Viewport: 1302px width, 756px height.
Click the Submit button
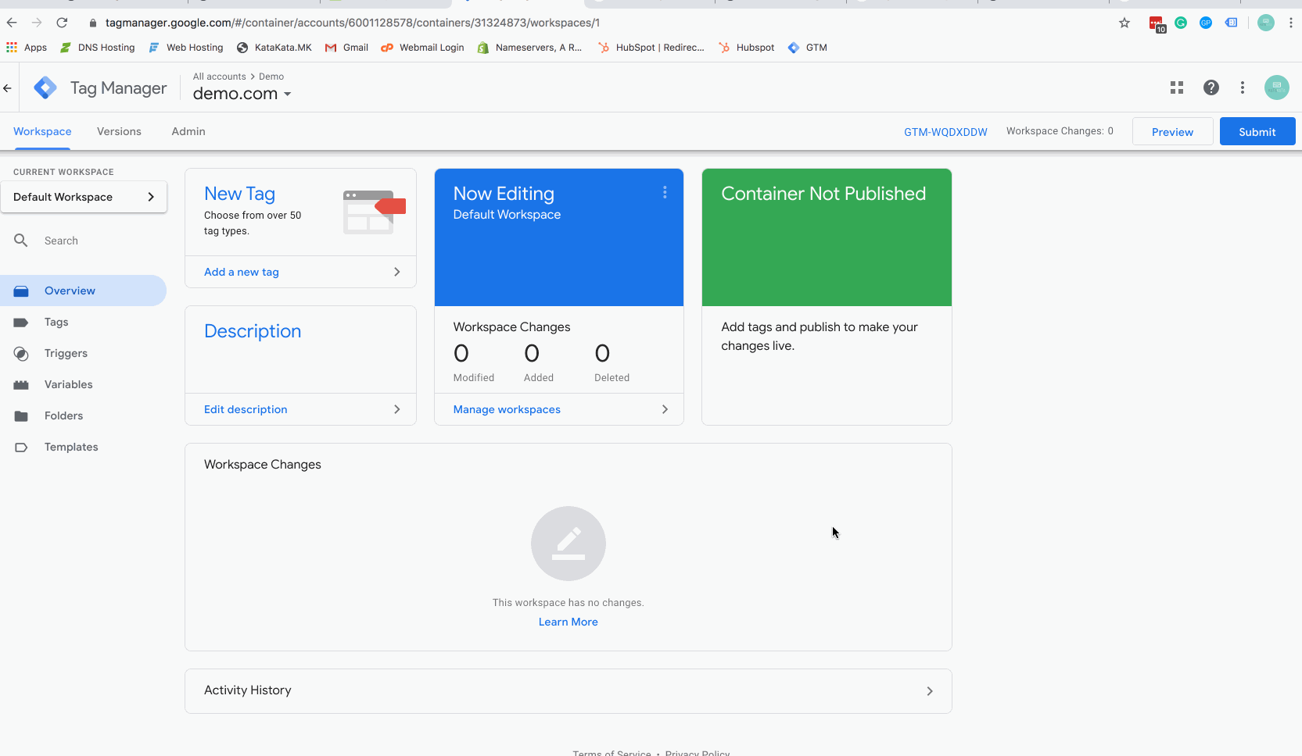pos(1257,132)
